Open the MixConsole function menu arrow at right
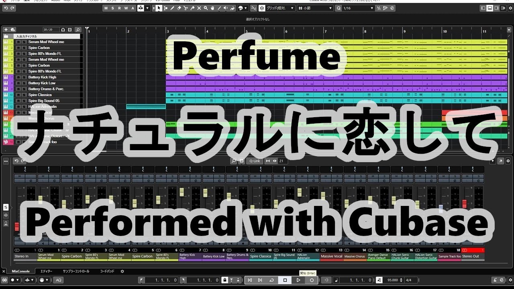Viewport: 514px width, 289px height. [494, 161]
